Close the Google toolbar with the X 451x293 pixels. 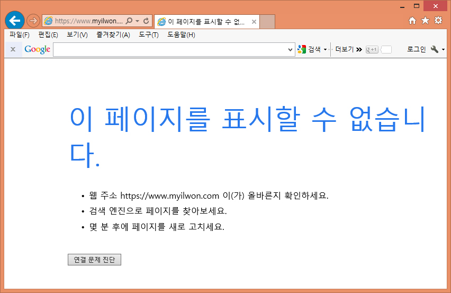(x=13, y=49)
